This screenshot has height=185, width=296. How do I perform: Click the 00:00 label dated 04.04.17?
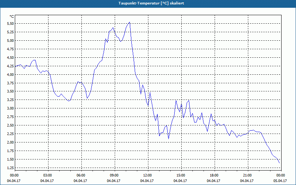(x=15, y=175)
